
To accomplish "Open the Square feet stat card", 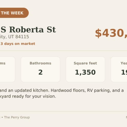I will click(x=85, y=69).
